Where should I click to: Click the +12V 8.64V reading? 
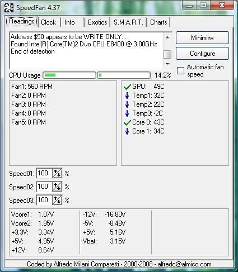coord(32,250)
